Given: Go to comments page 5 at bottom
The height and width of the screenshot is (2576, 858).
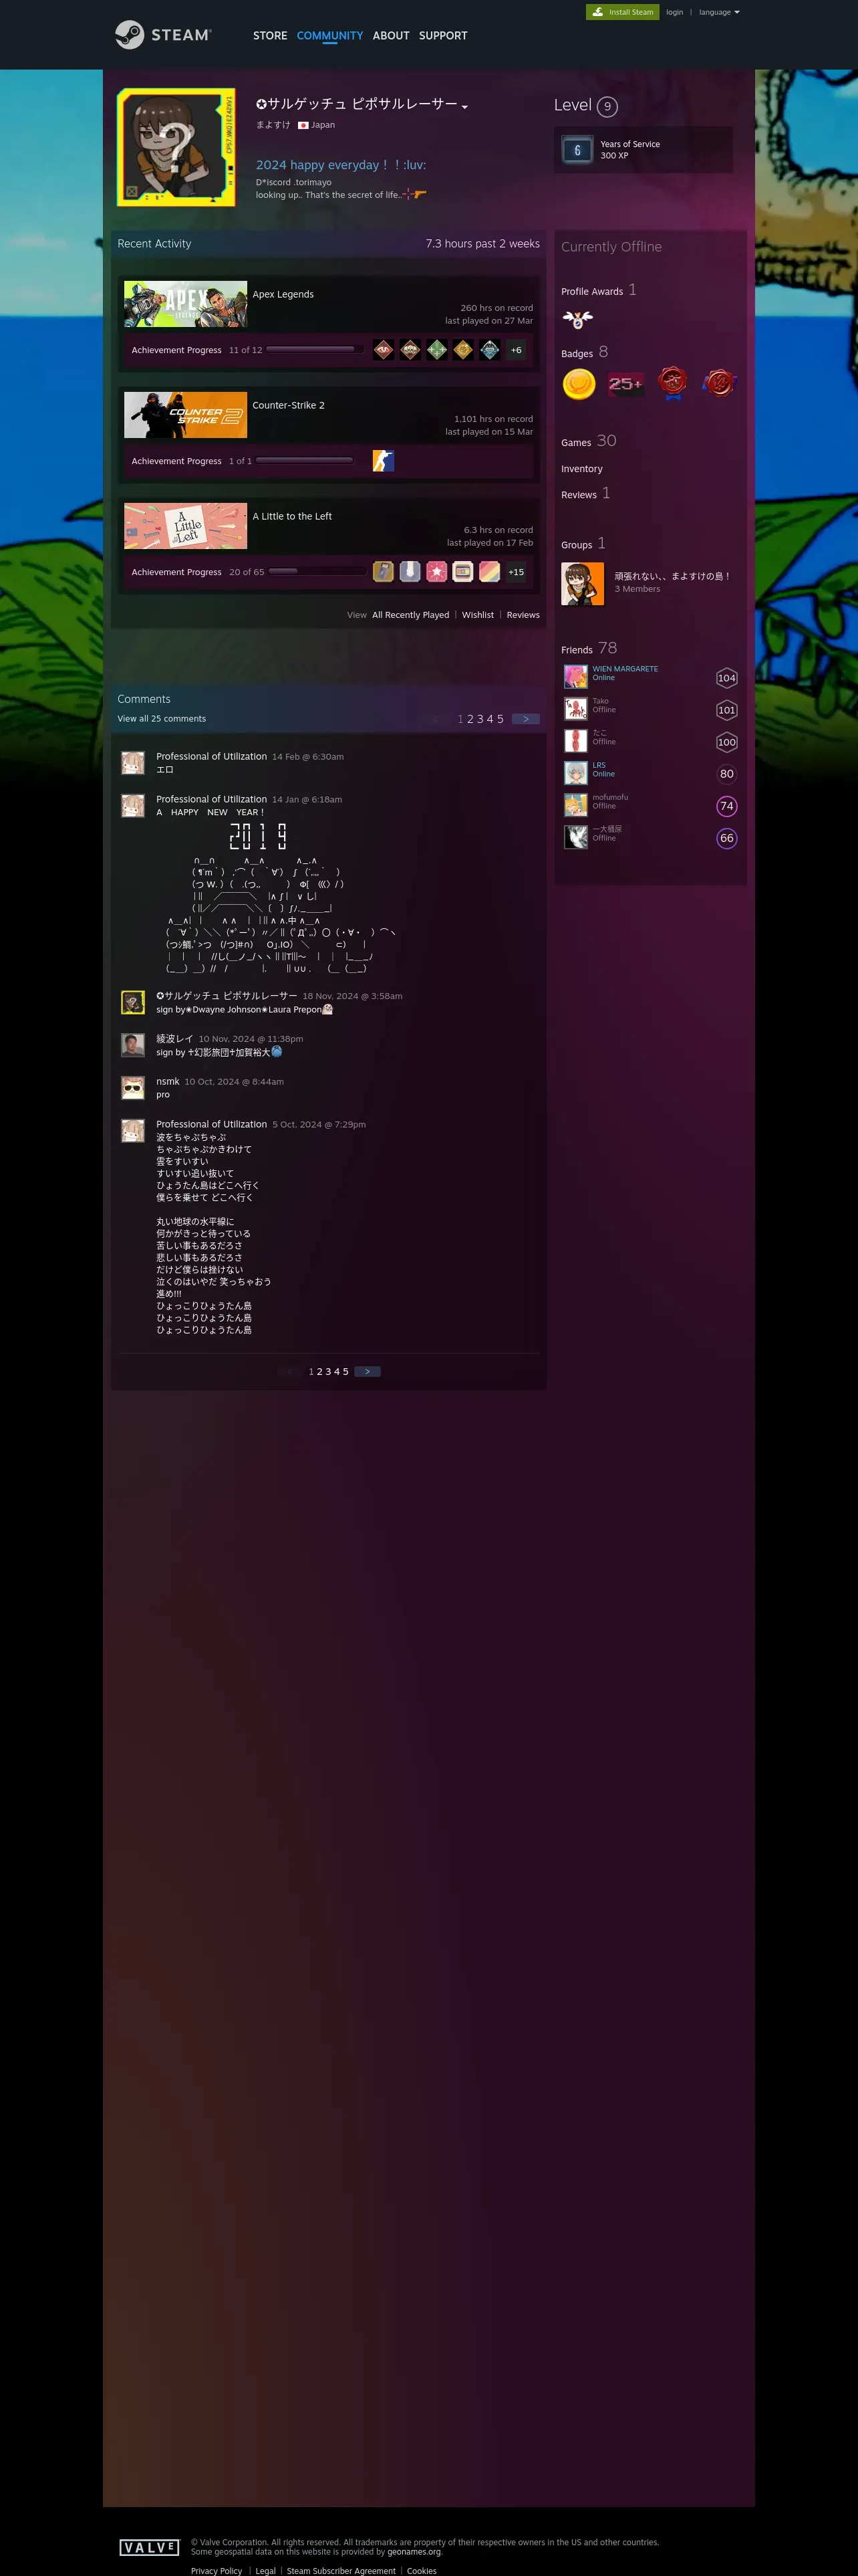Looking at the screenshot, I should point(345,1372).
